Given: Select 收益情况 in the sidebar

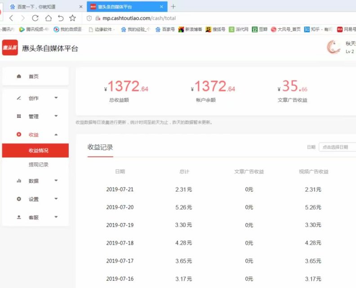Looking at the screenshot, I should pos(36,150).
